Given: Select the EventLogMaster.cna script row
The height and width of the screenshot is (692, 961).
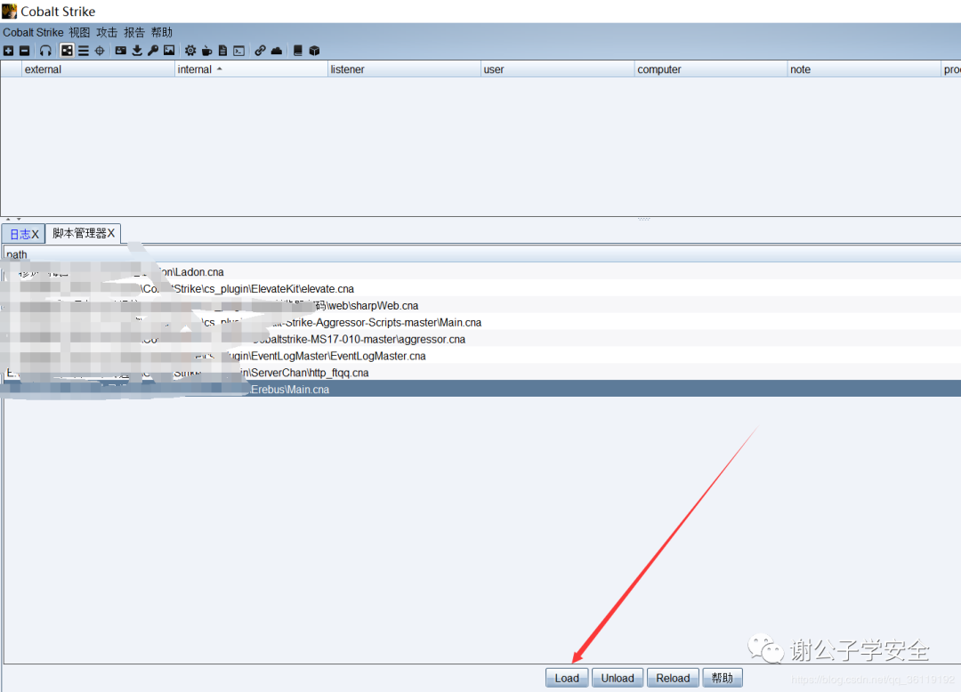Looking at the screenshot, I should coord(482,356).
